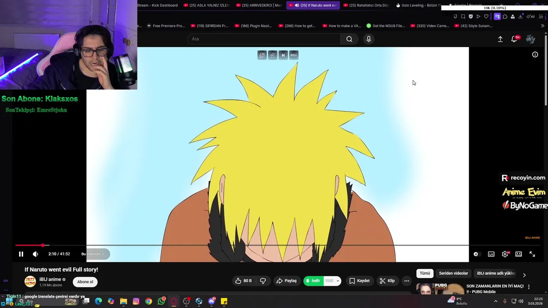The width and height of the screenshot is (548, 308).
Task: Open the browser AI icon
Action: click(531, 16)
